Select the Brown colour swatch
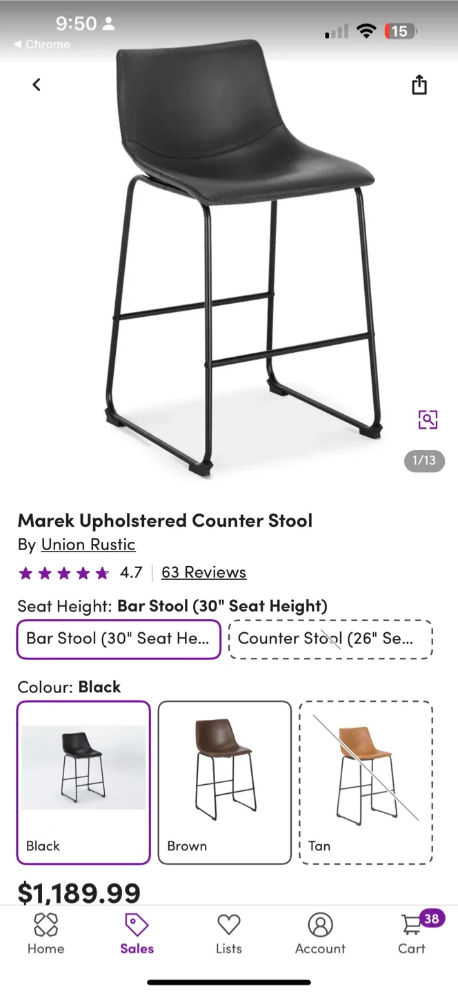The image size is (458, 994). tap(224, 781)
